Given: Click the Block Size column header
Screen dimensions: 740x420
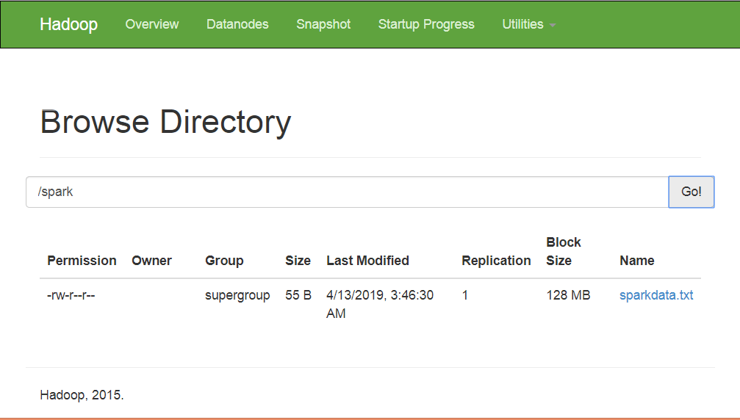Looking at the screenshot, I should pos(564,251).
